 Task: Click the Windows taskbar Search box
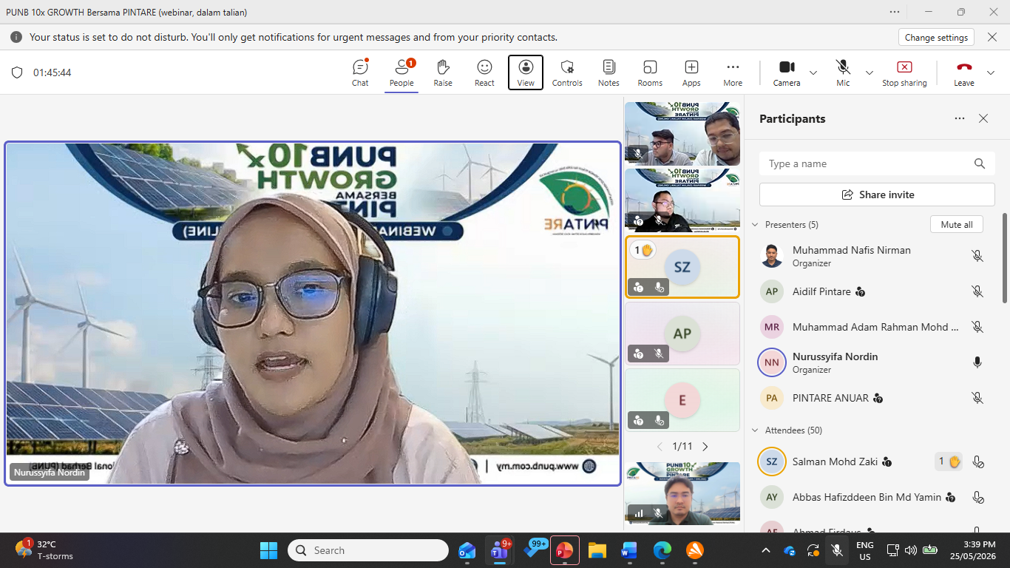pos(367,550)
